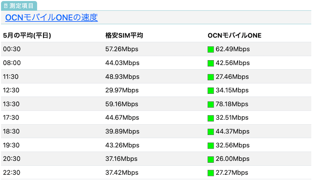This screenshot has height=181, width=313.
Task: Click the 32.51Mbps OCN value
Action: coord(232,118)
